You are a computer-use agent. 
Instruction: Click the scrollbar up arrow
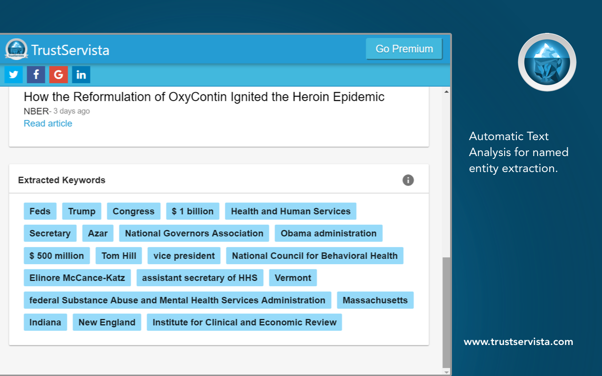click(447, 92)
